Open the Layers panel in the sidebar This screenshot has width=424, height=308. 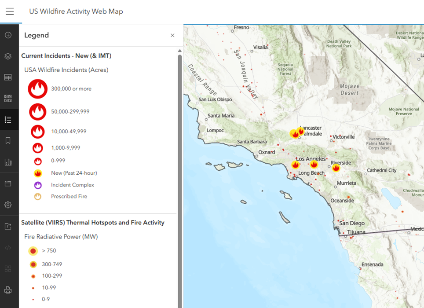9,56
